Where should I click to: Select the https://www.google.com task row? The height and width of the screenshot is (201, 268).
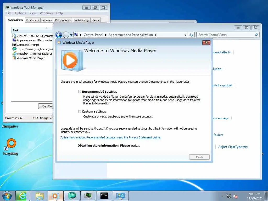[32, 49]
